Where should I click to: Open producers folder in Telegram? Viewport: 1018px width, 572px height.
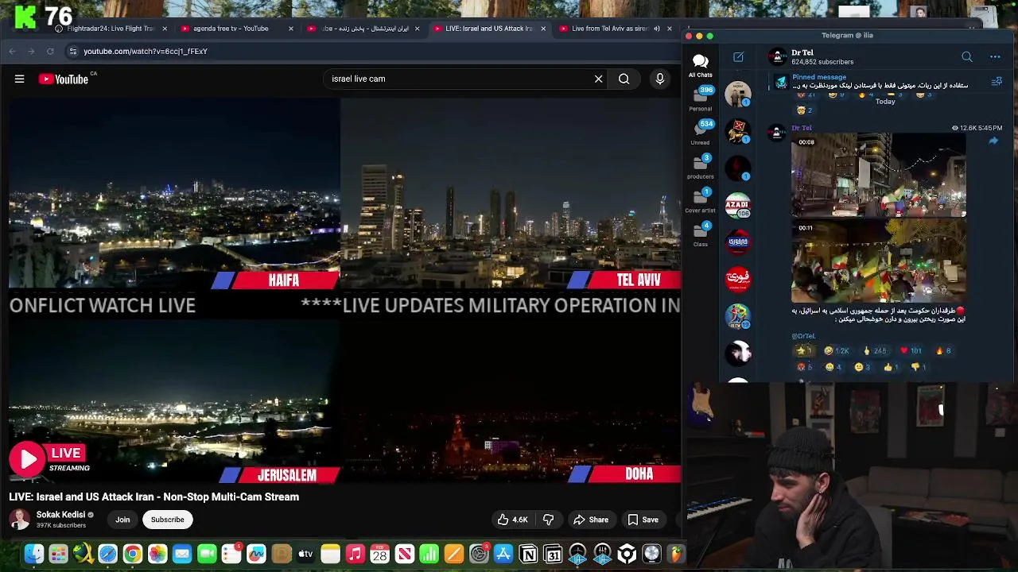[700, 166]
